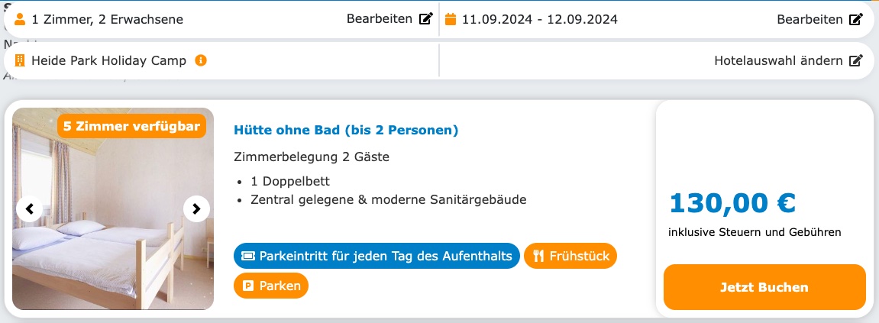
Task: Click the orange person icon for guests
Action: [x=21, y=19]
